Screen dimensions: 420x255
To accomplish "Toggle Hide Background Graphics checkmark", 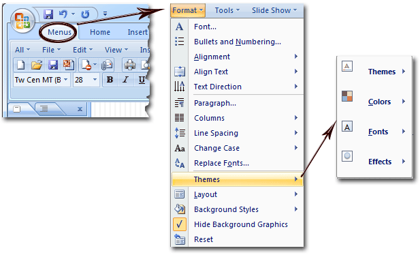I will tap(180, 224).
